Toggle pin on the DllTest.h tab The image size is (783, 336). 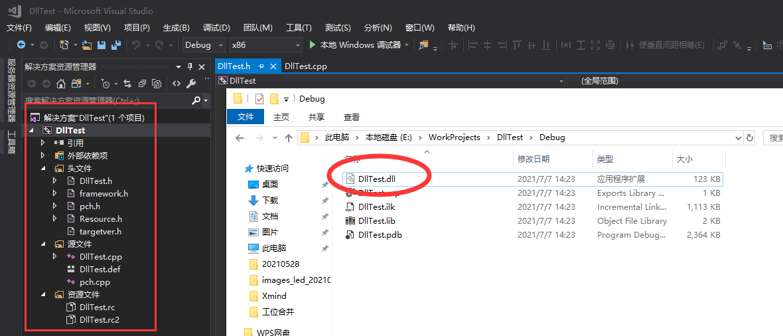pos(261,66)
